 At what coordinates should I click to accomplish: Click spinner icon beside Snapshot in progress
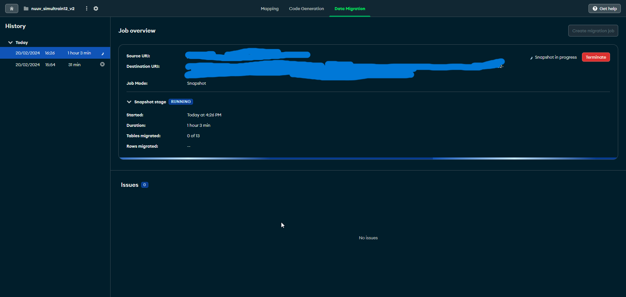click(x=531, y=58)
